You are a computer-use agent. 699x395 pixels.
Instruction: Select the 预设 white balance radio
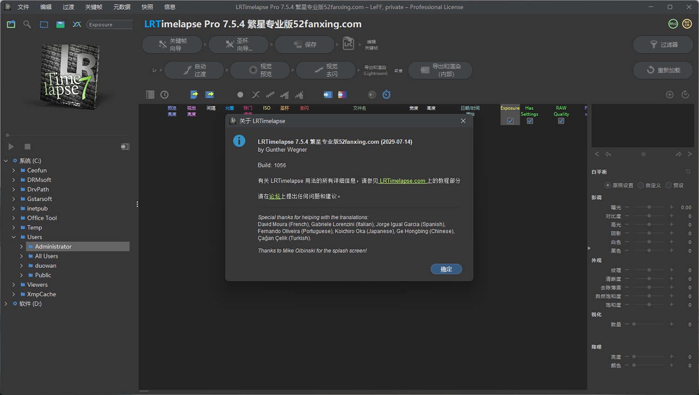click(x=668, y=185)
